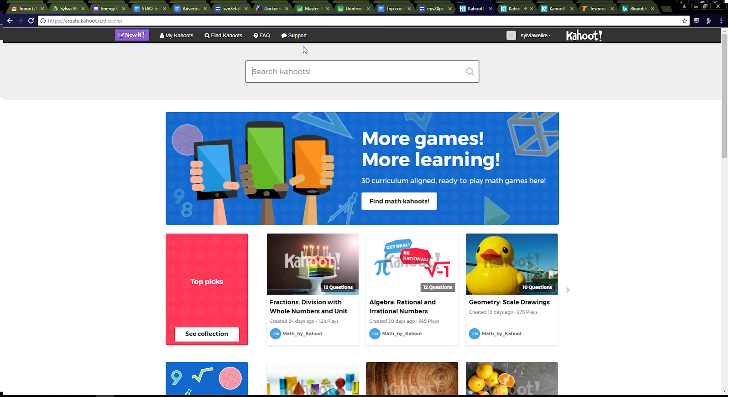The height and width of the screenshot is (397, 730).
Task: Click "Created 24 days ago · 1.2k Plays" text
Action: pos(304,321)
